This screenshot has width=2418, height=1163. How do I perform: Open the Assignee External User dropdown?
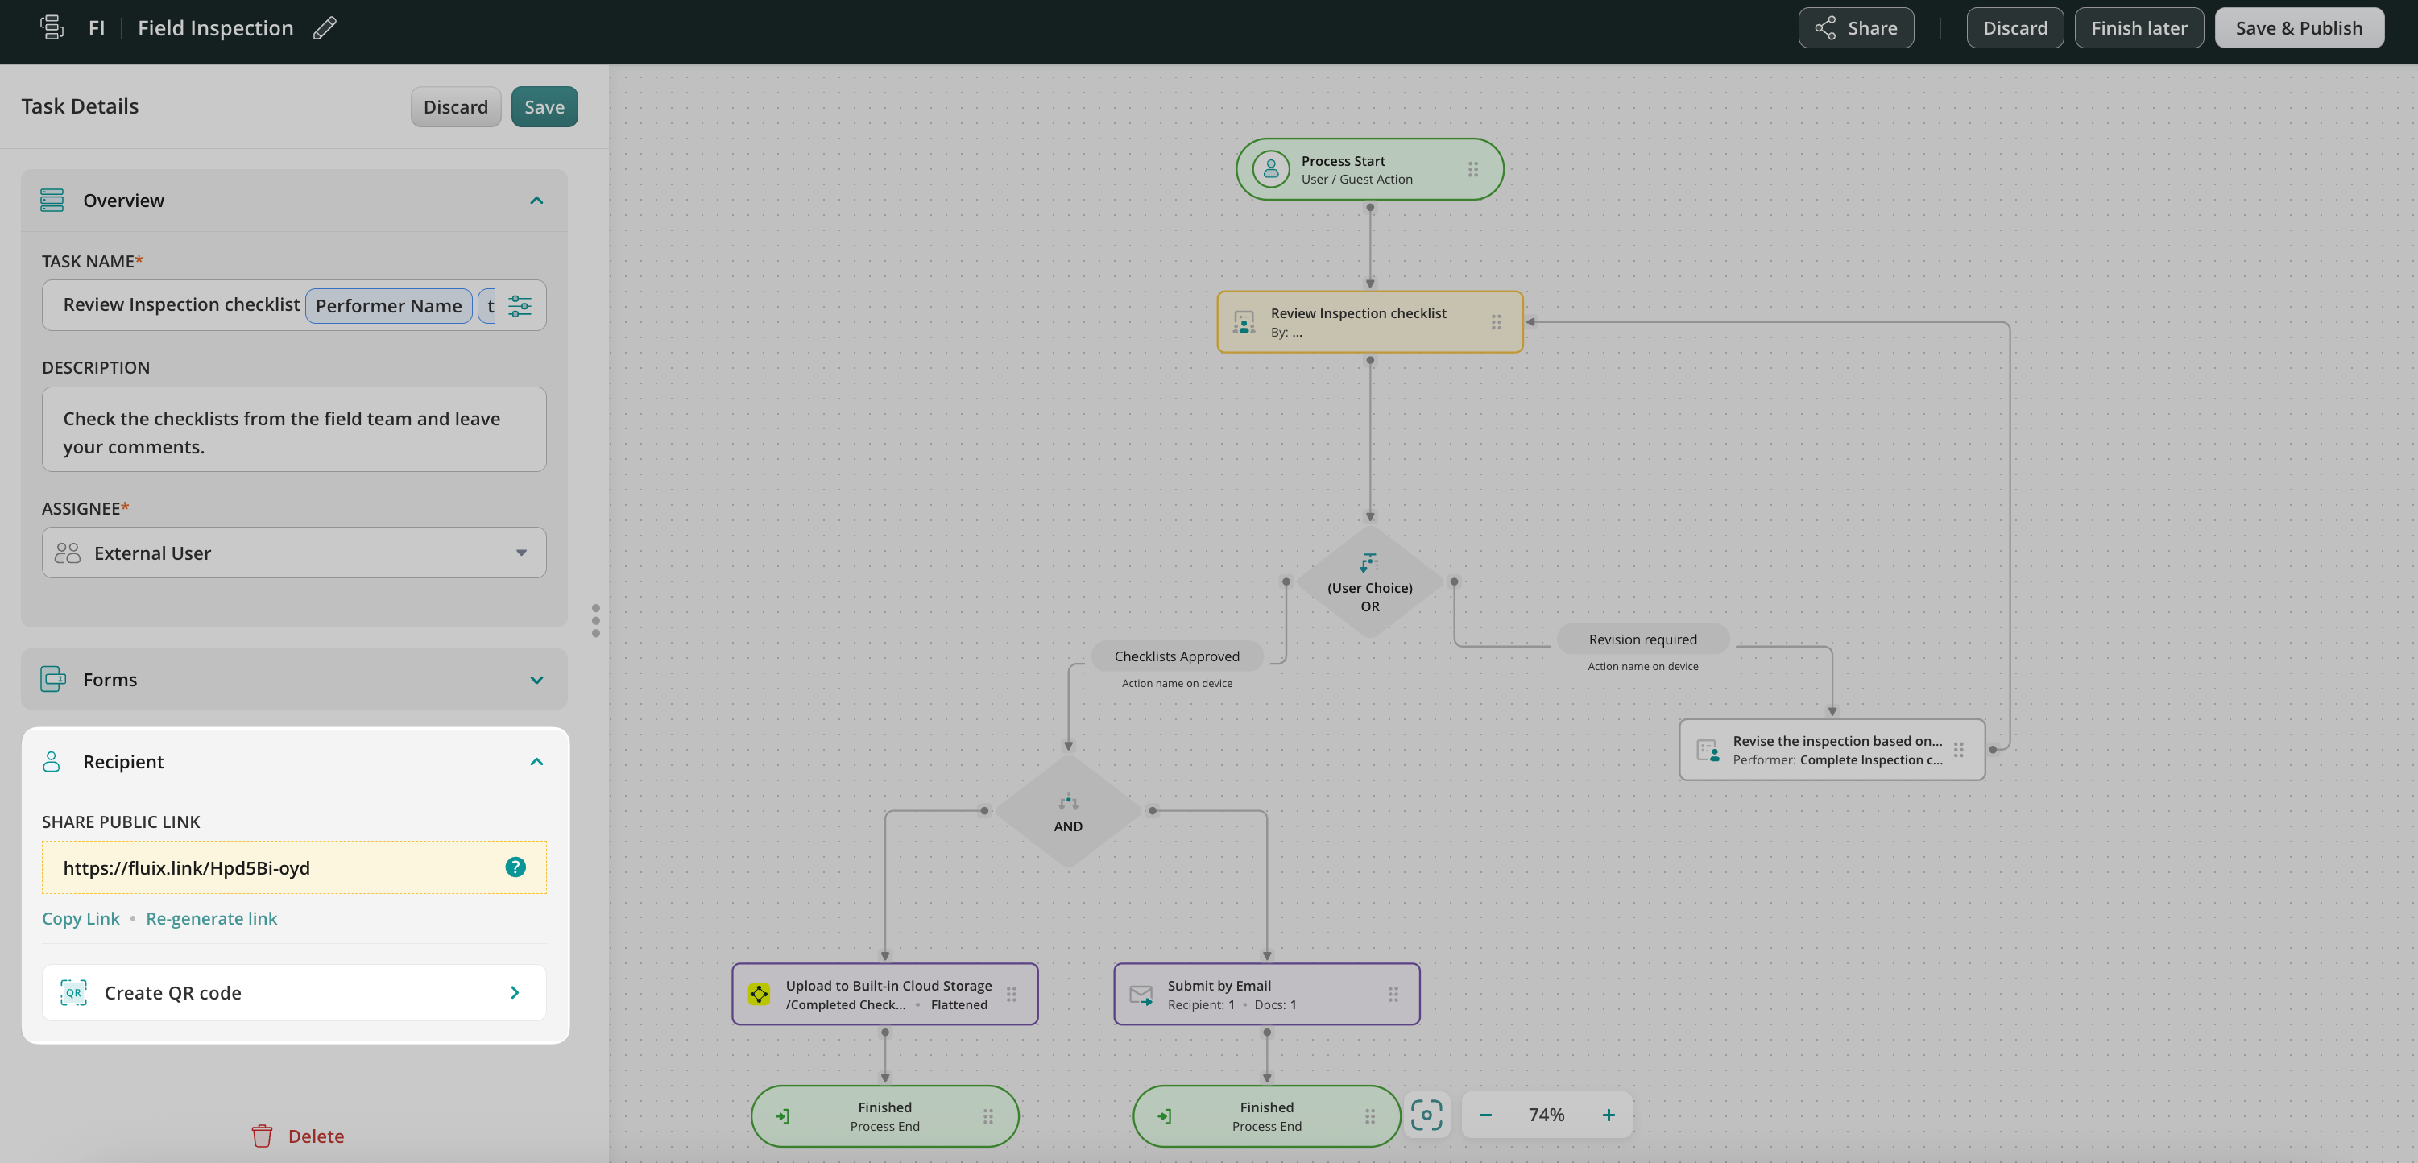[x=294, y=553]
